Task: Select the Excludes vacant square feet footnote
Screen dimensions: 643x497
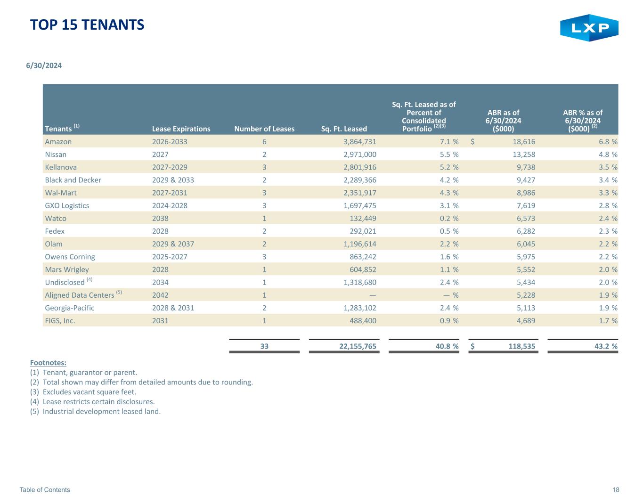Action: coord(89,391)
